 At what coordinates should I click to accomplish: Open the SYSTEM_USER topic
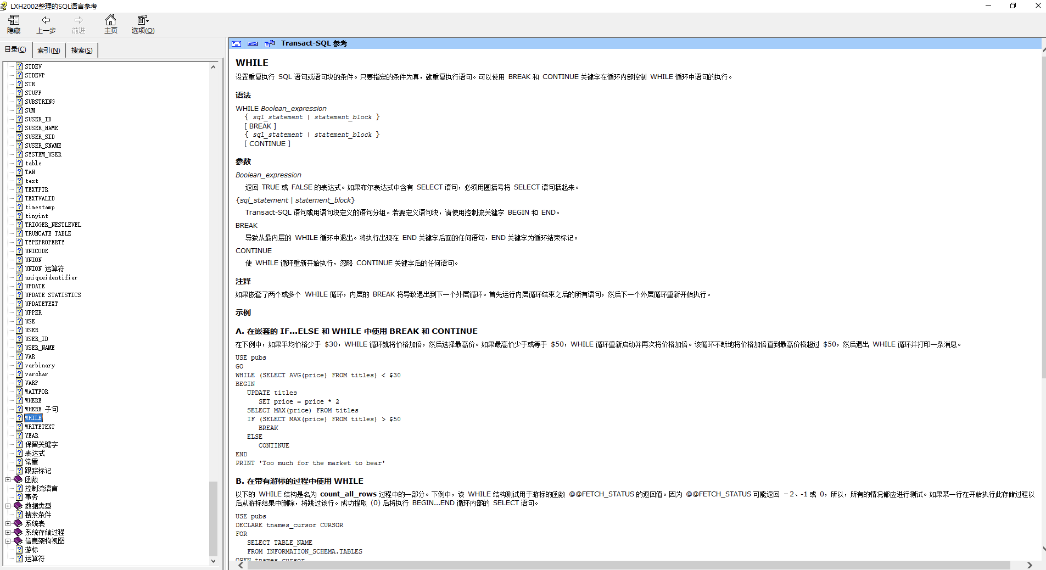pos(43,154)
